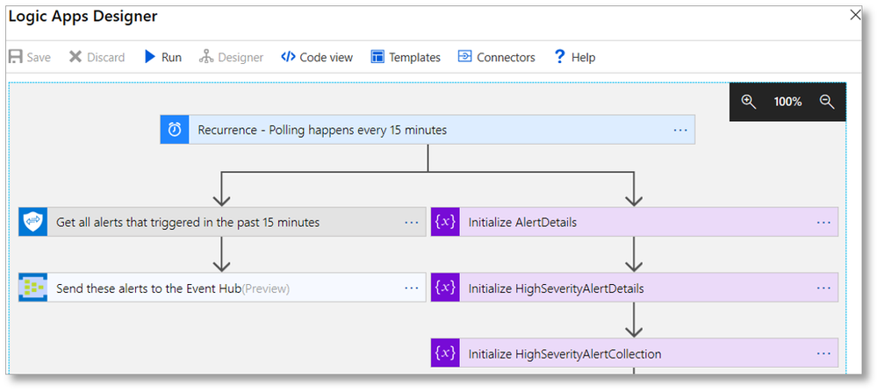Image resolution: width=877 pixels, height=391 pixels.
Task: Click the Initialize AlertDetails title text
Action: coord(522,223)
